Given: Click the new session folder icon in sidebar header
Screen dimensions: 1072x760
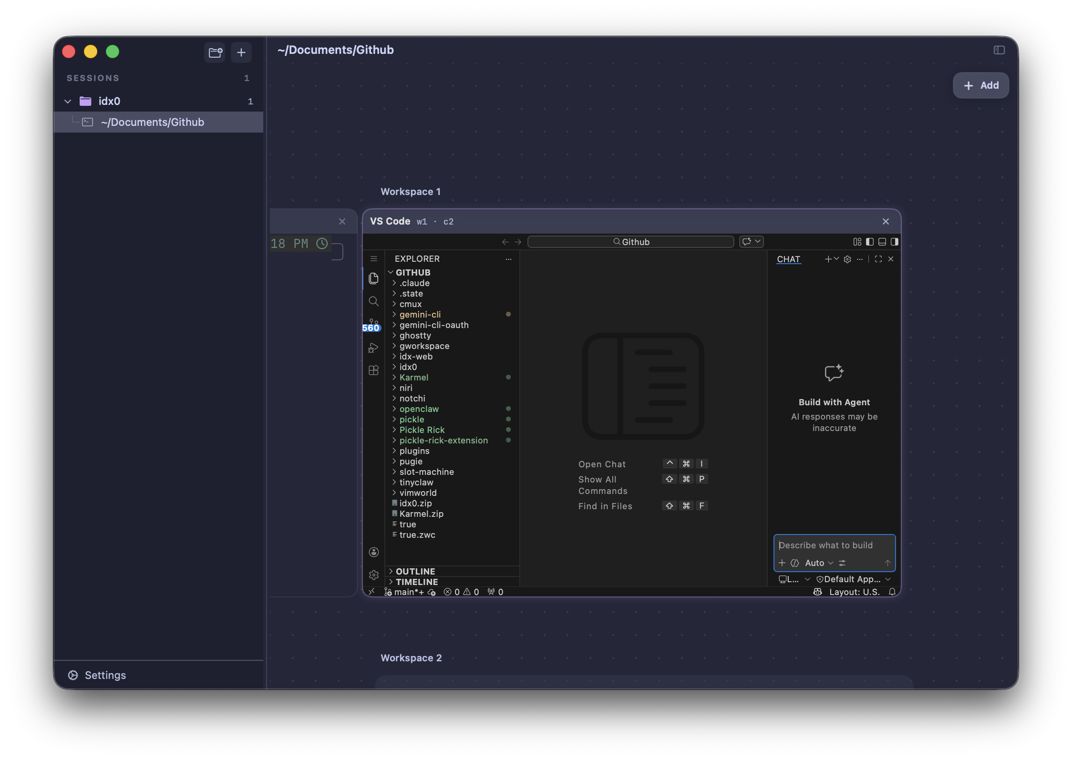Looking at the screenshot, I should point(215,52).
